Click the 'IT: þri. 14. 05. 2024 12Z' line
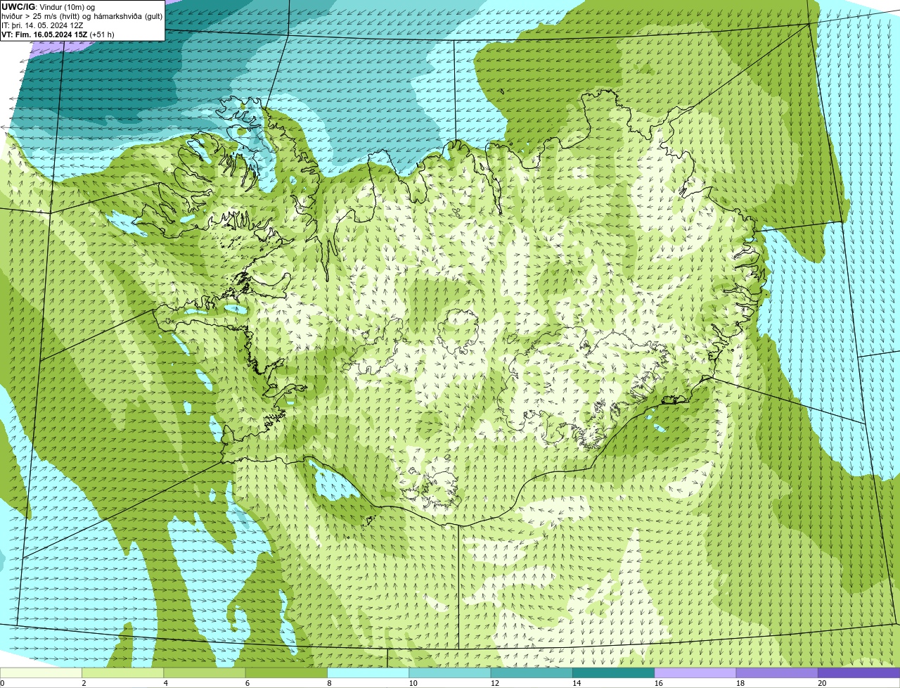Screen dimensions: 900x688 coord(42,25)
